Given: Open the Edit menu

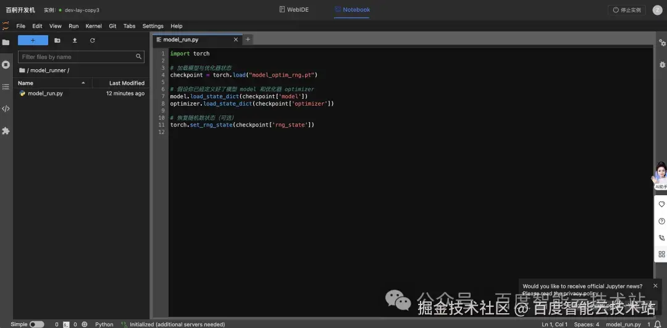Looking at the screenshot, I should 38,26.
